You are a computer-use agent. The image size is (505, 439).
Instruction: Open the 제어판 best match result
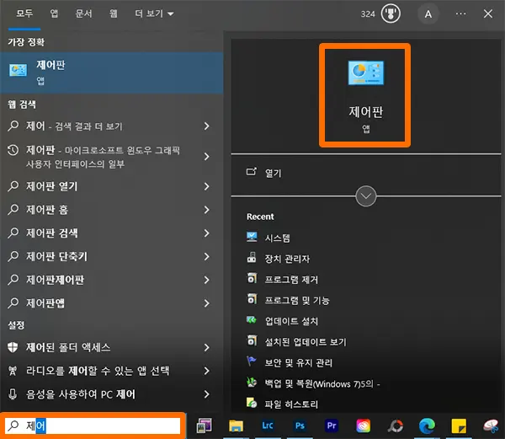click(x=111, y=72)
